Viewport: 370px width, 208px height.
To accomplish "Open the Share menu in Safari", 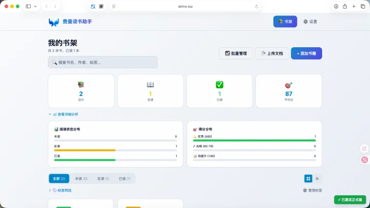I will (x=345, y=6).
